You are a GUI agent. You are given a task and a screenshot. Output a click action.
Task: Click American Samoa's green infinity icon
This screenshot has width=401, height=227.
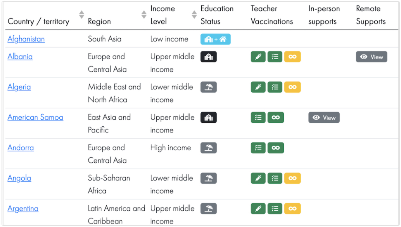(275, 117)
